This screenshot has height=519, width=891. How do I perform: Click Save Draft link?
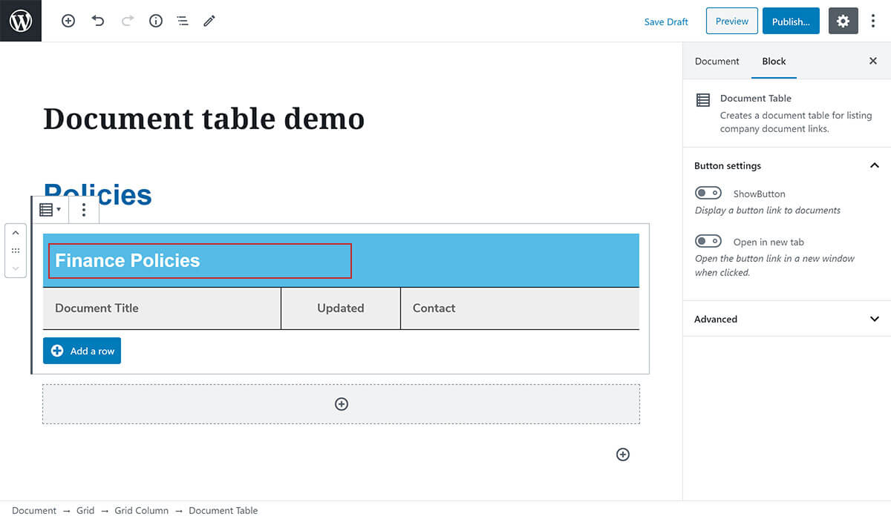pyautogui.click(x=666, y=22)
